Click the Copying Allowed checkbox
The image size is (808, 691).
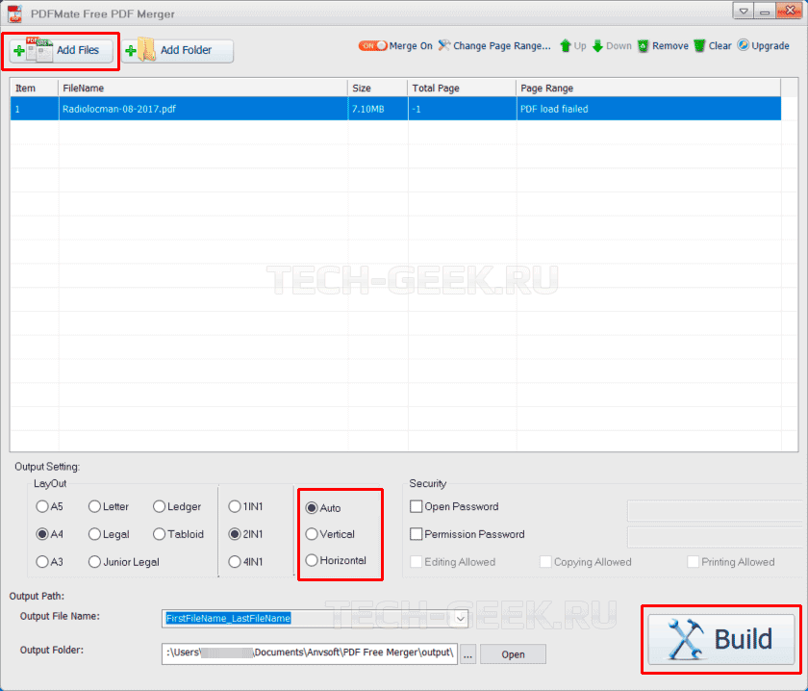coord(545,562)
